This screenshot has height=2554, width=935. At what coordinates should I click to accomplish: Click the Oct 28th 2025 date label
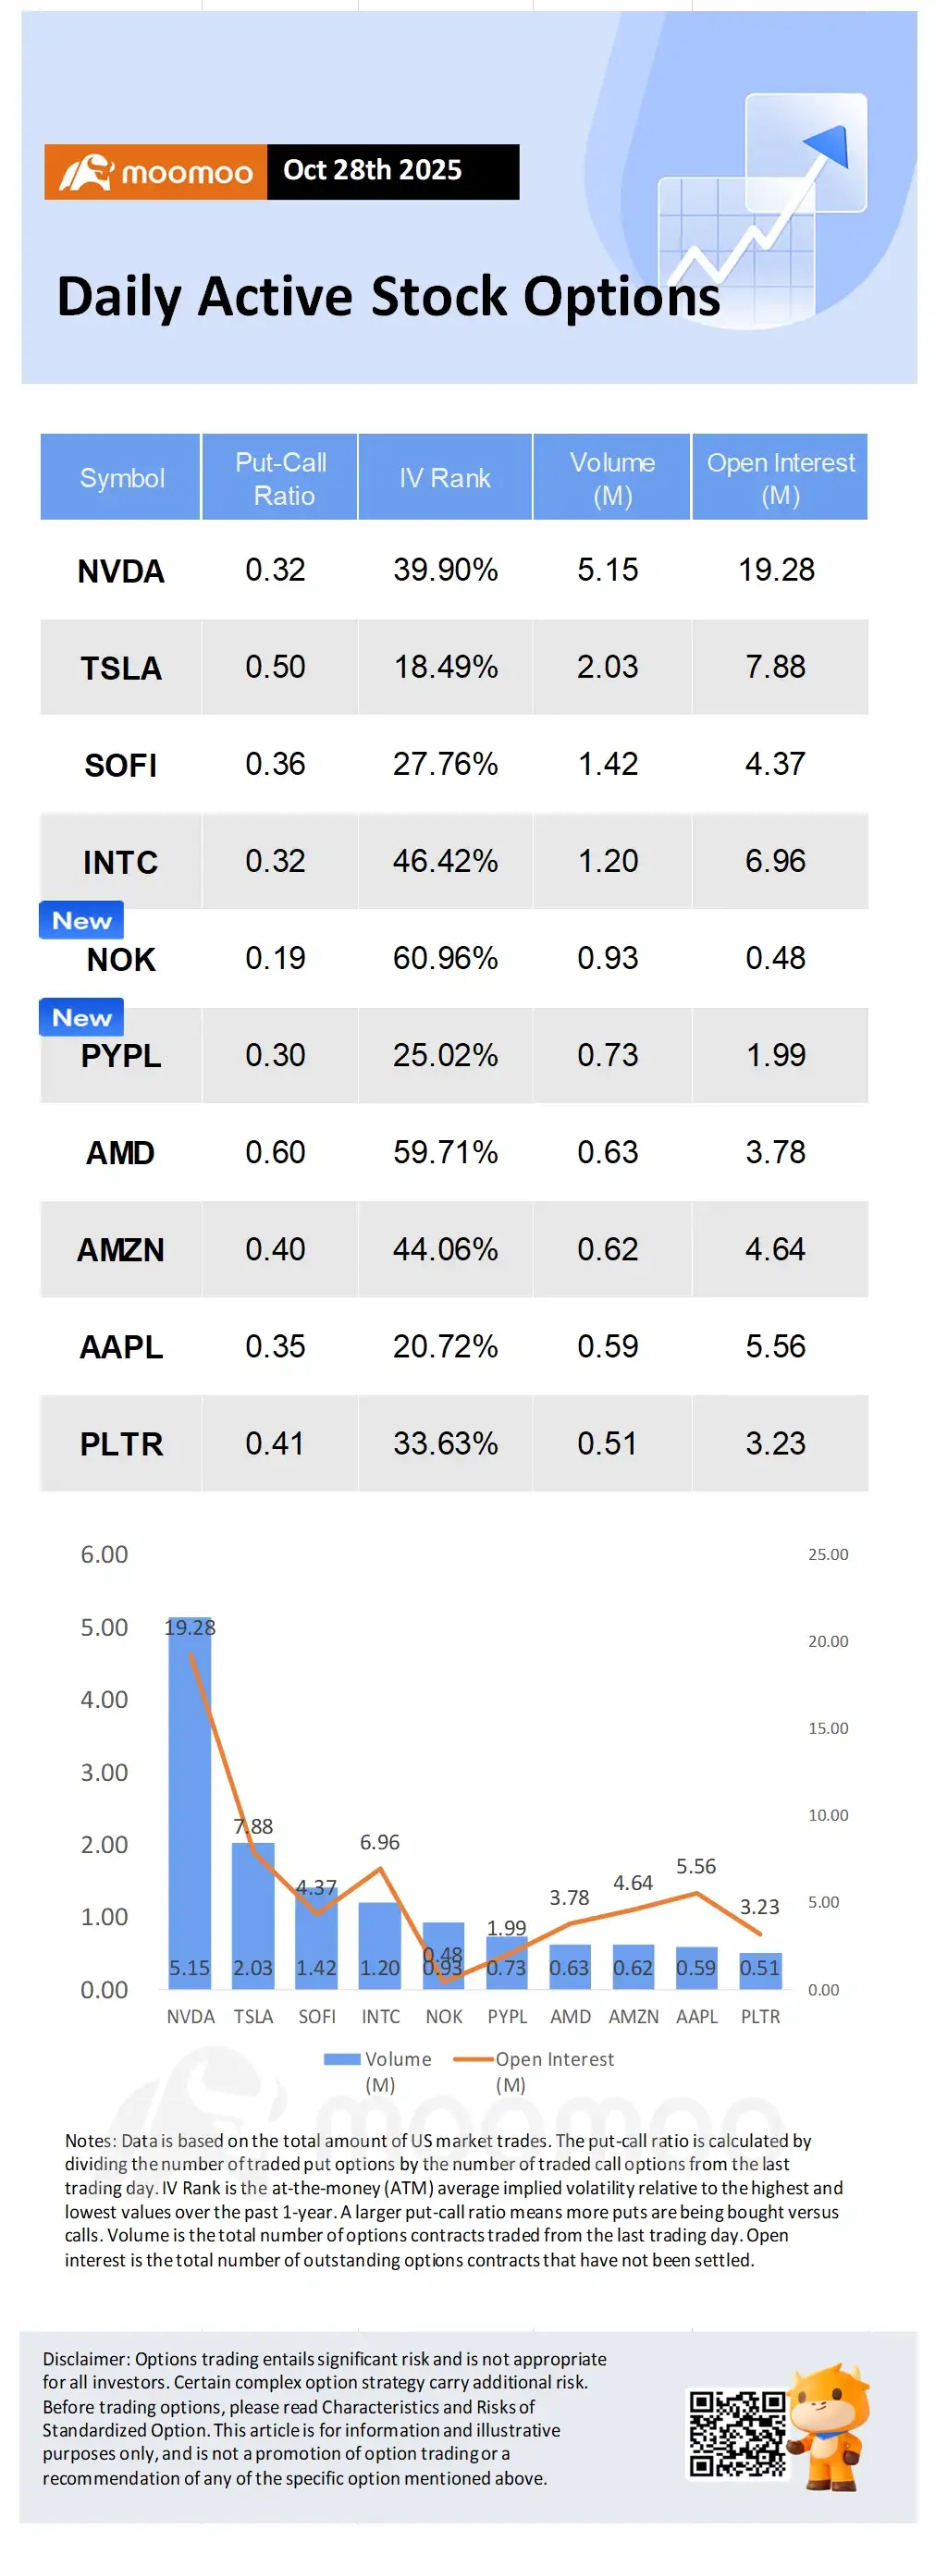click(x=373, y=170)
